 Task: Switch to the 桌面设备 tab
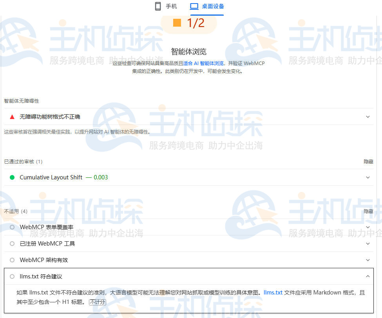[x=207, y=6]
